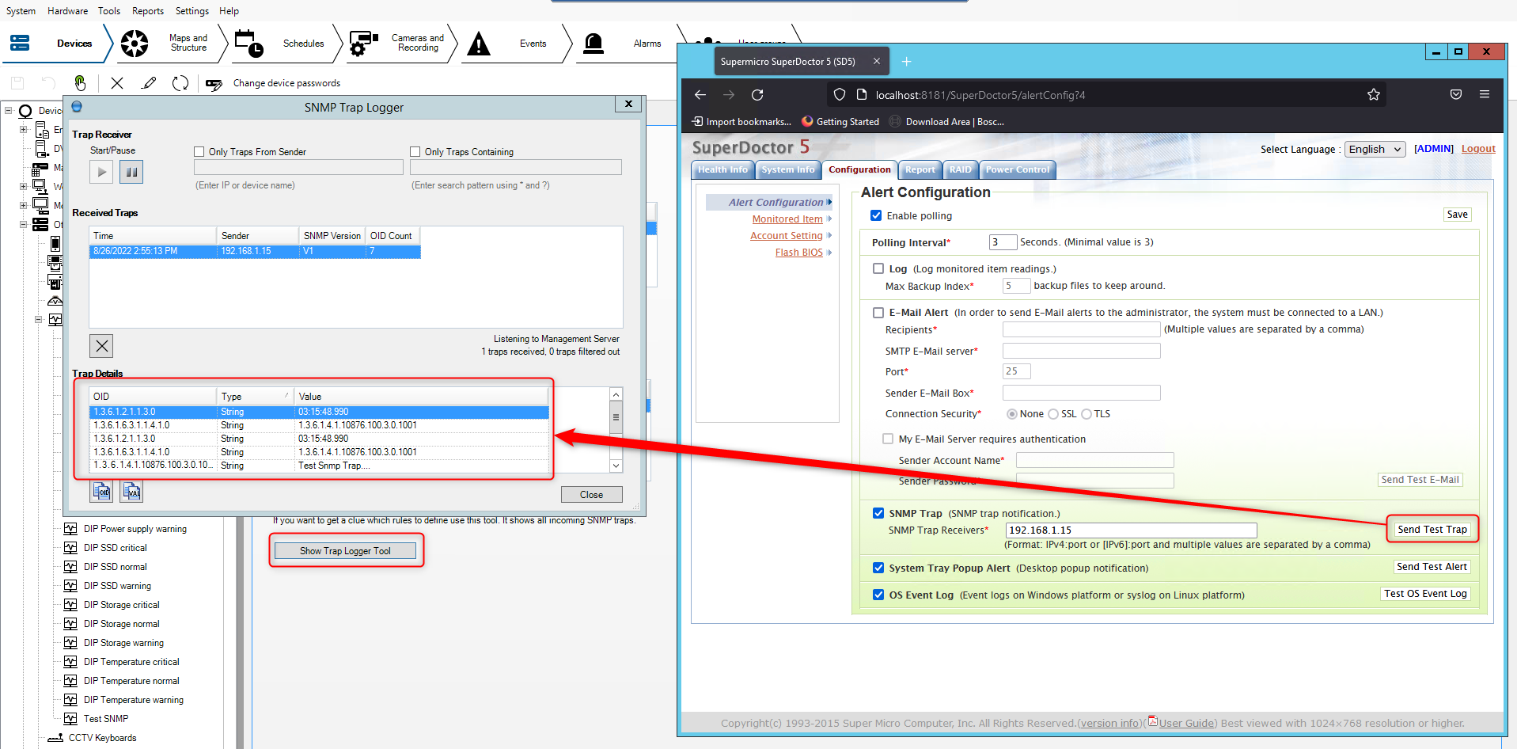Switch to System Info tab
Image resolution: width=1517 pixels, height=749 pixels.
click(787, 169)
